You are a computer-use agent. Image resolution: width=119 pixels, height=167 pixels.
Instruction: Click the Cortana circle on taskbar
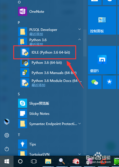tap(20, 161)
